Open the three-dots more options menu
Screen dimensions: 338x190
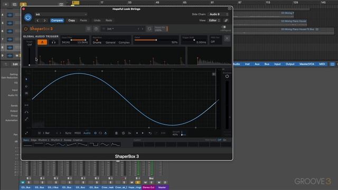pyautogui.click(x=163, y=133)
